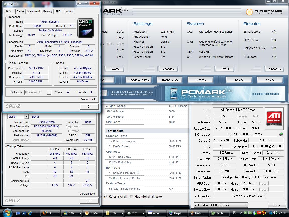Open Firefox taskbar group
289x217 pixels.
[51, 213]
